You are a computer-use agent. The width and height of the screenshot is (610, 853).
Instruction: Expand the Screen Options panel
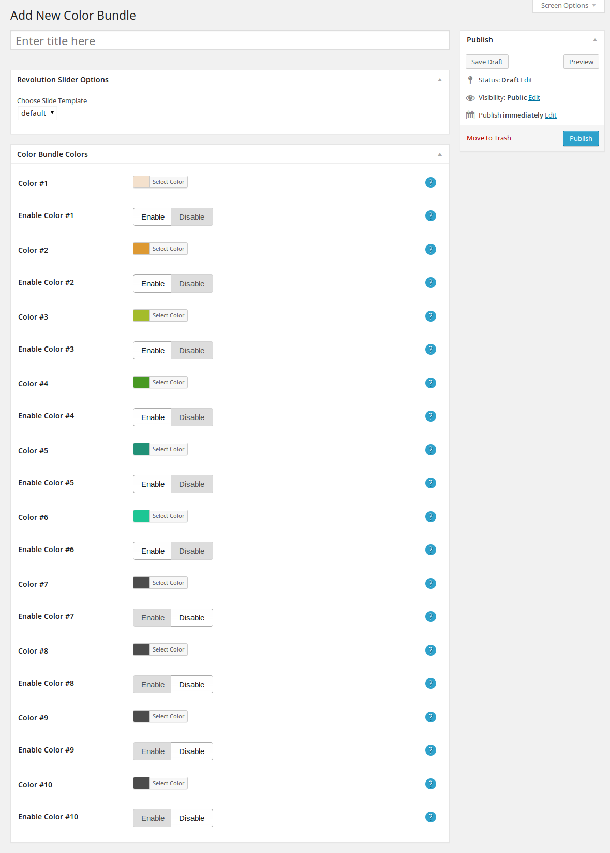[x=568, y=6]
